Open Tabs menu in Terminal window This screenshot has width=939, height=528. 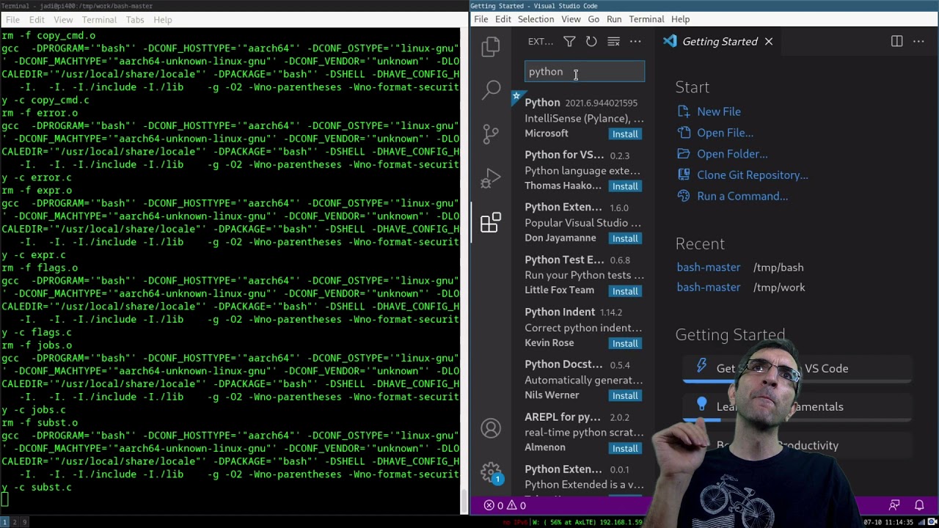pyautogui.click(x=135, y=20)
